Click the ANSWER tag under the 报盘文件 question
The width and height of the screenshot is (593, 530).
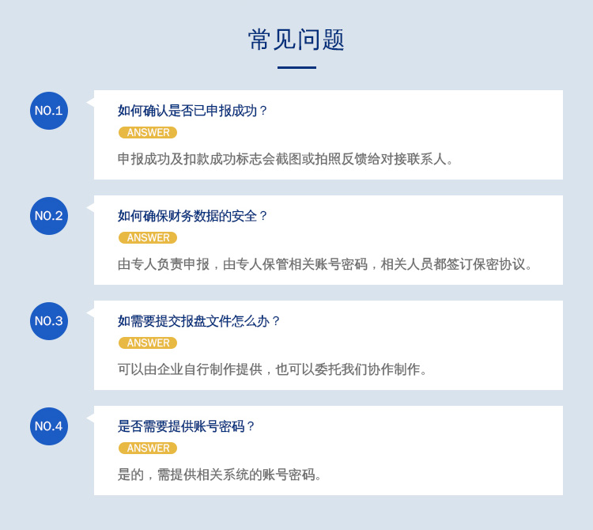tap(148, 343)
